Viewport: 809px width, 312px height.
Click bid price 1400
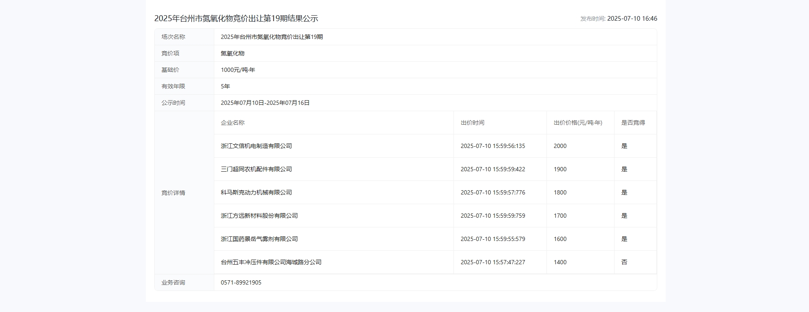coord(560,262)
